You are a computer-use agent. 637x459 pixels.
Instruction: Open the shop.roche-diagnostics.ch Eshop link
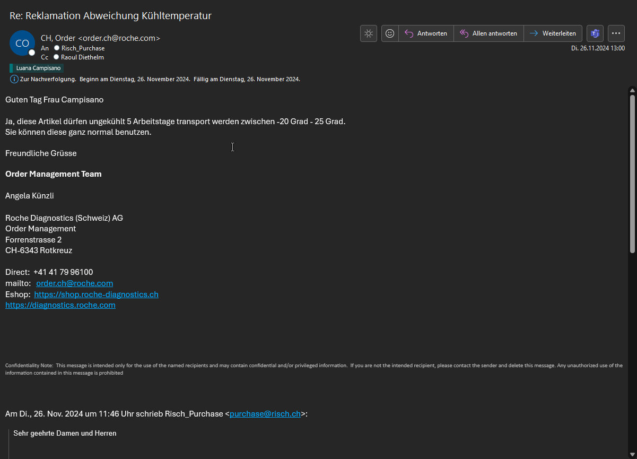(x=96, y=295)
